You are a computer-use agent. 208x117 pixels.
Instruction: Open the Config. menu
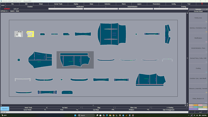174,4
